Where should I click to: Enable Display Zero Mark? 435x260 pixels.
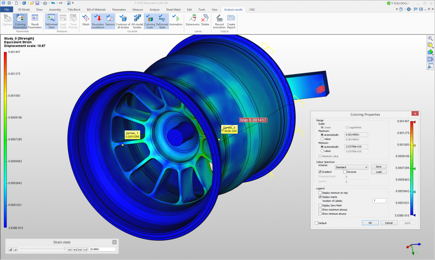click(x=320, y=205)
